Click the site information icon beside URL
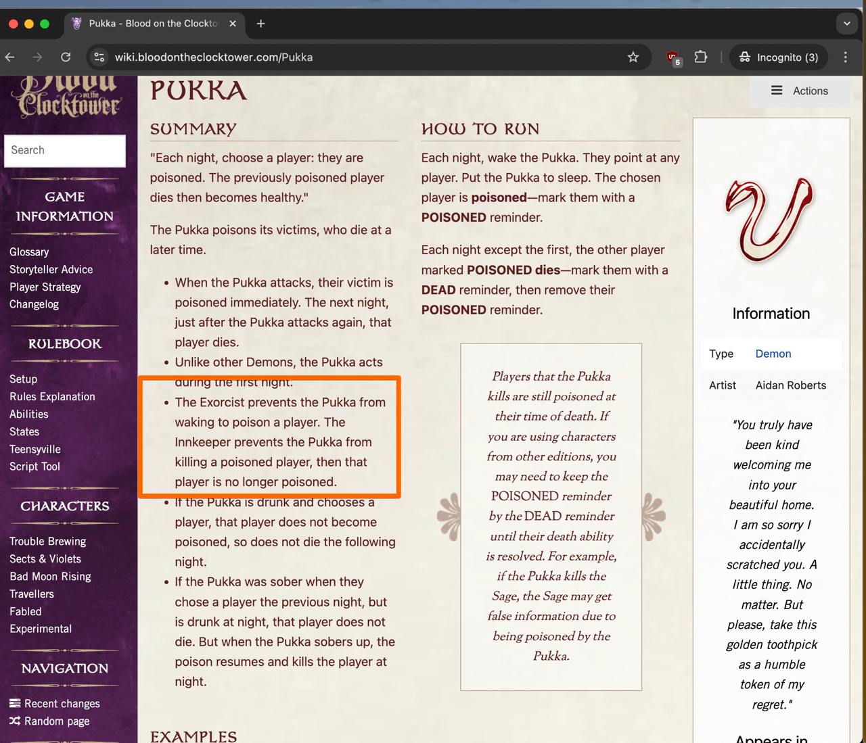Screen dimensions: 866x743 pos(99,57)
